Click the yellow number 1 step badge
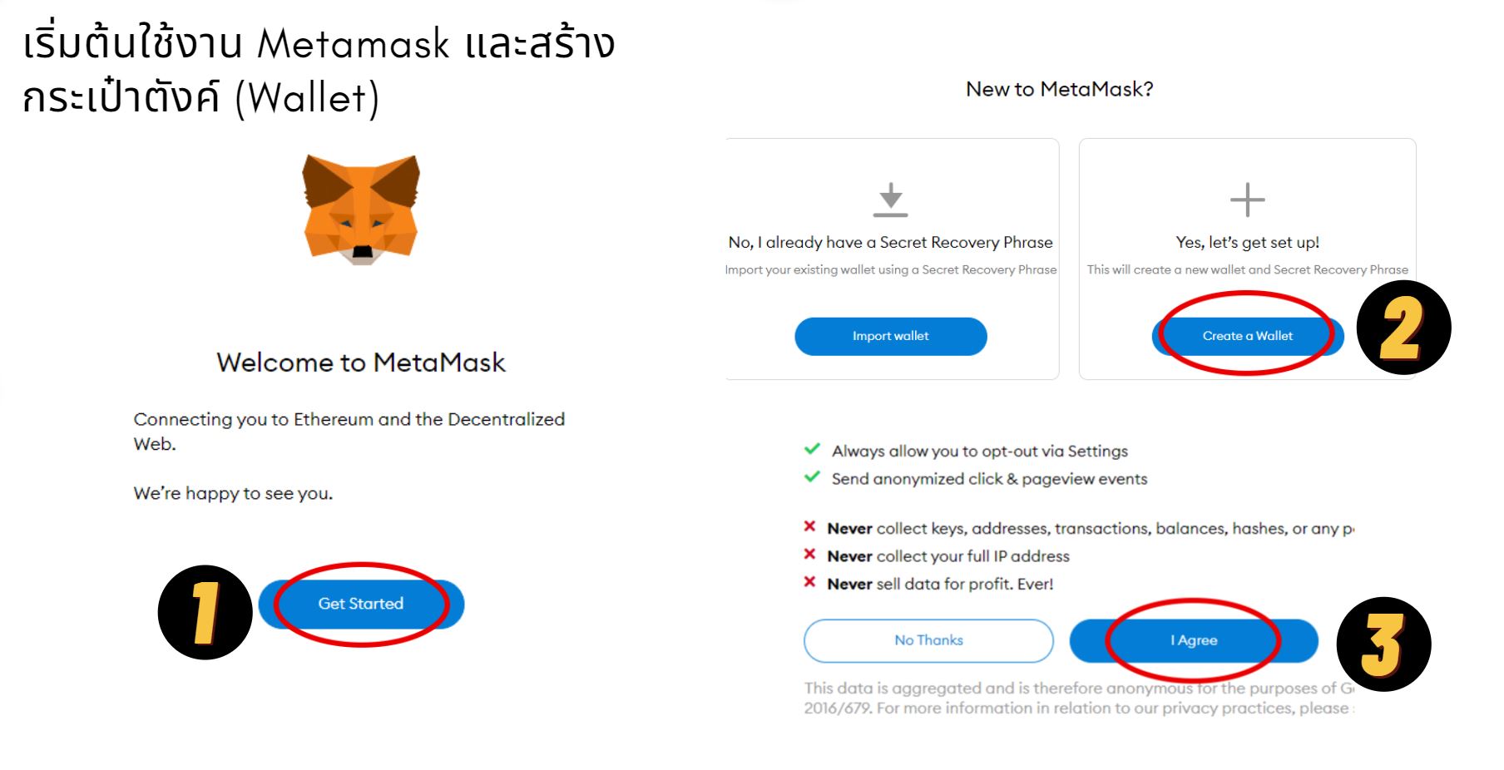Viewport: 1504px width, 770px height. [205, 613]
